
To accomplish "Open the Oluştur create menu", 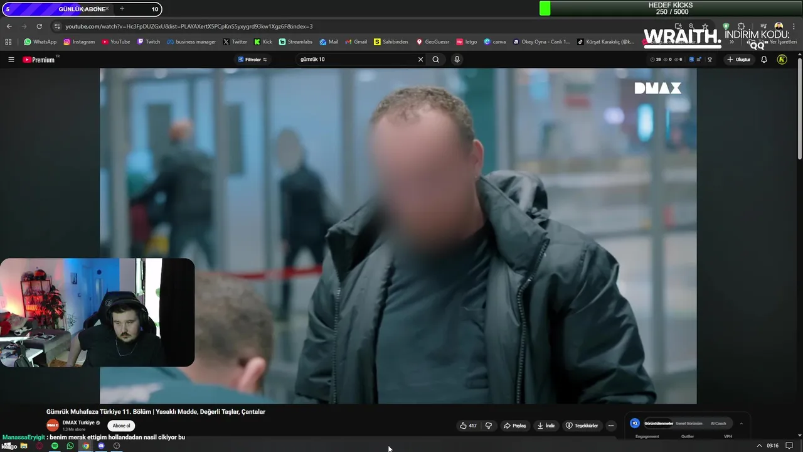I will 739,60.
